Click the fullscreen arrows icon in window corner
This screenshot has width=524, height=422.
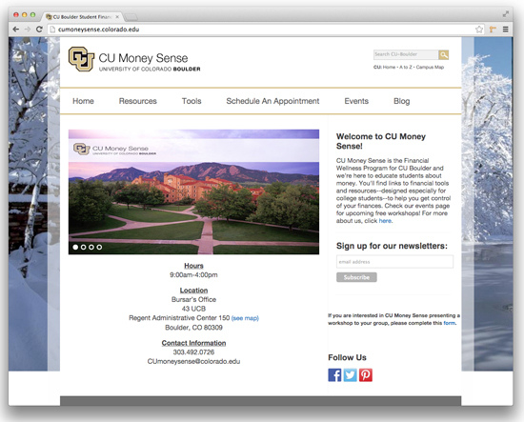click(x=506, y=14)
